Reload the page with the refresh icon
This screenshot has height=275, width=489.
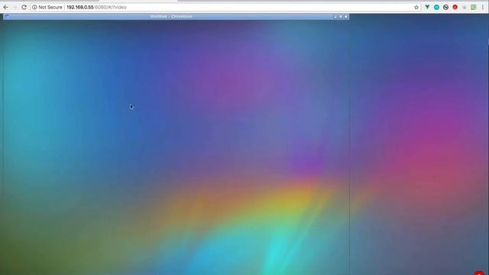[x=24, y=7]
